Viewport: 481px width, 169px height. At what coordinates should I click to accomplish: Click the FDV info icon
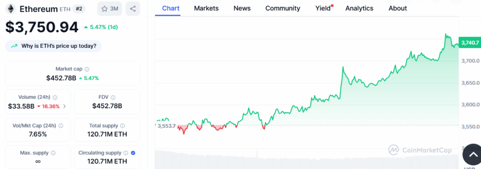113,97
